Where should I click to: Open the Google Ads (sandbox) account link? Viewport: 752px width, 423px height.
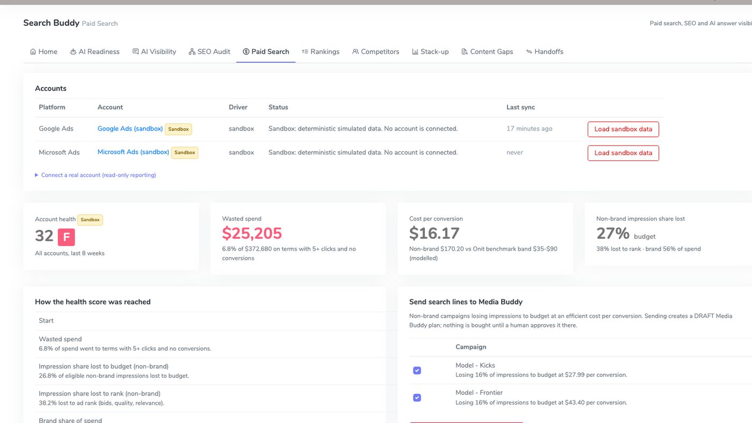tap(130, 129)
